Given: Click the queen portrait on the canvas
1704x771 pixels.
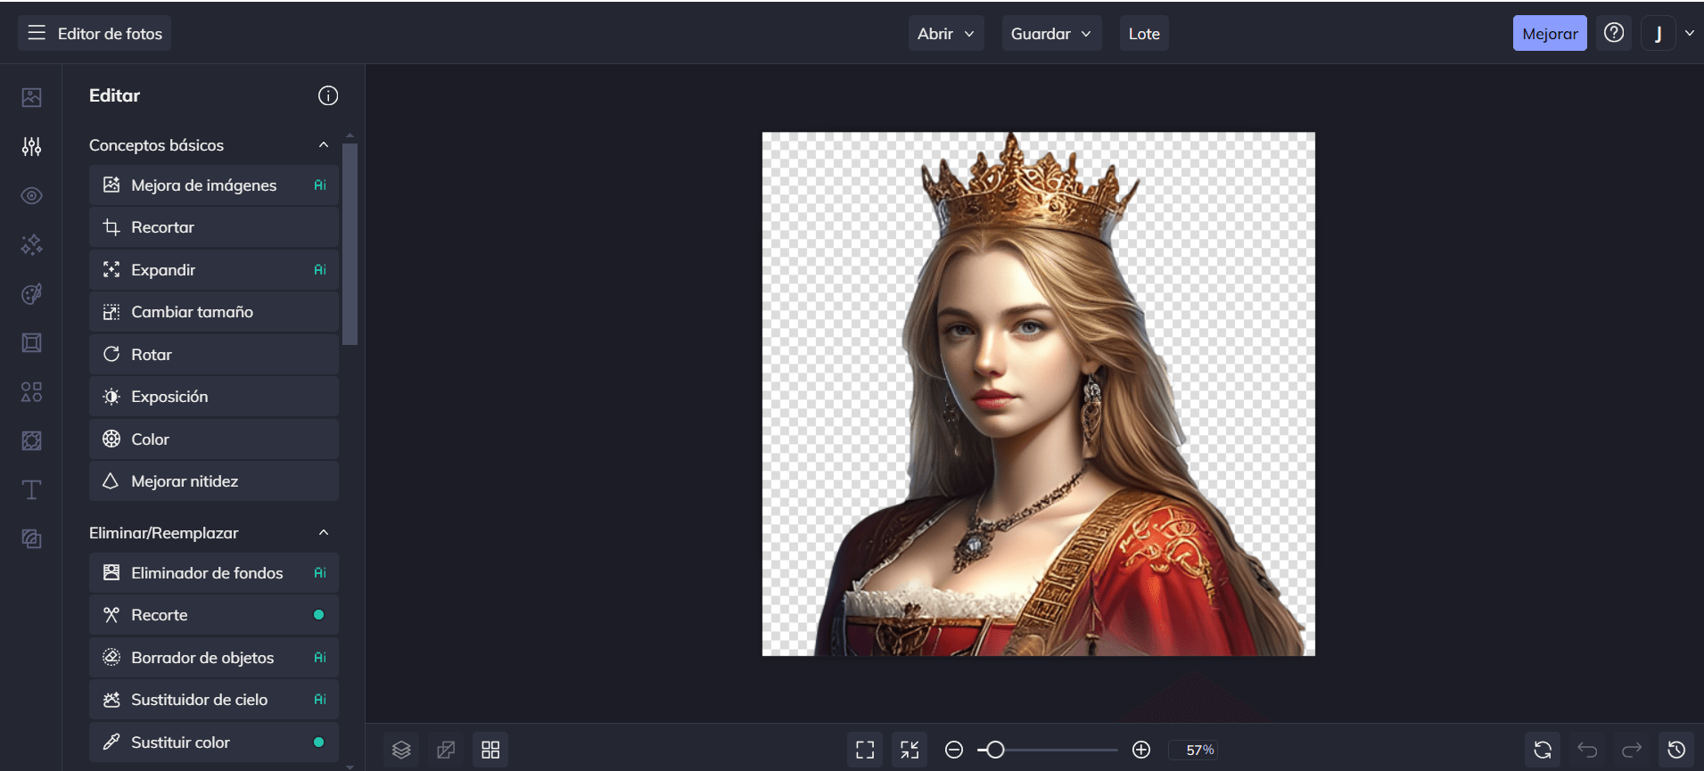Looking at the screenshot, I should click(x=1039, y=394).
